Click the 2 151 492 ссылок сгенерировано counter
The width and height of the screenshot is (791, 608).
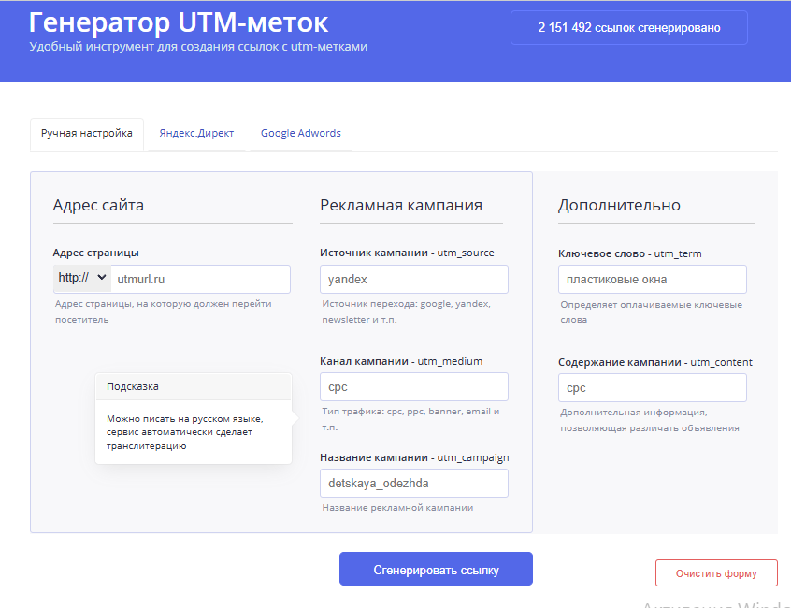point(629,28)
